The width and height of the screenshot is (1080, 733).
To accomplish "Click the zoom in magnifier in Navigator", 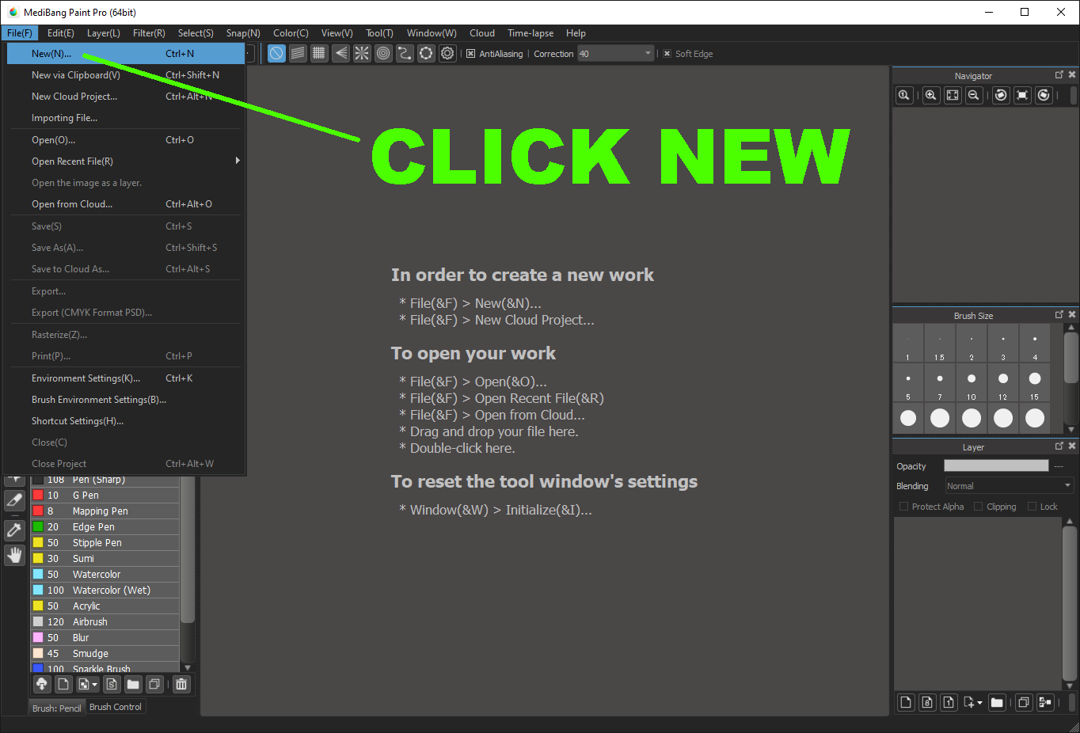I will [931, 95].
